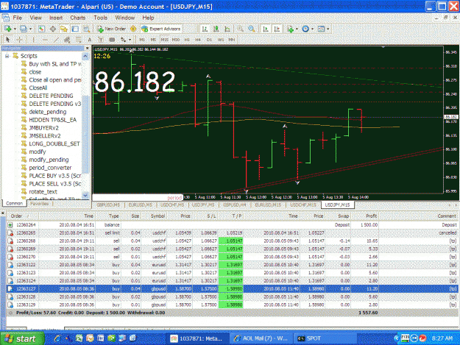The image size is (460, 345).
Task: Toggle chart shift from right border
Action: pyautogui.click(x=277, y=29)
